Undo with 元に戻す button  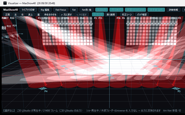[66, 14]
